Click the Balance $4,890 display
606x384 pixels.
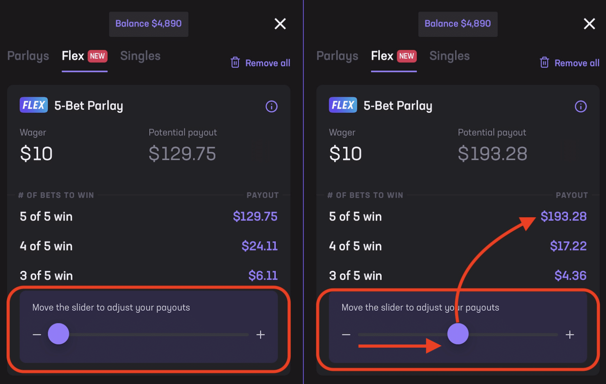[x=149, y=24]
